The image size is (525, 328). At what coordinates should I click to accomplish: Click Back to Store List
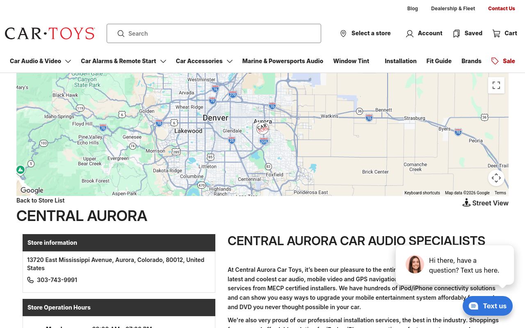40,200
